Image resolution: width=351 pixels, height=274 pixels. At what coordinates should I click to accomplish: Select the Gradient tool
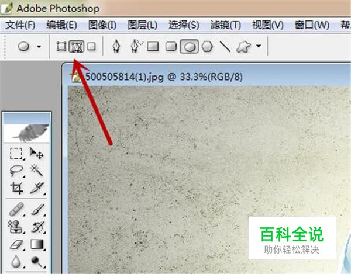pyautogui.click(x=37, y=244)
